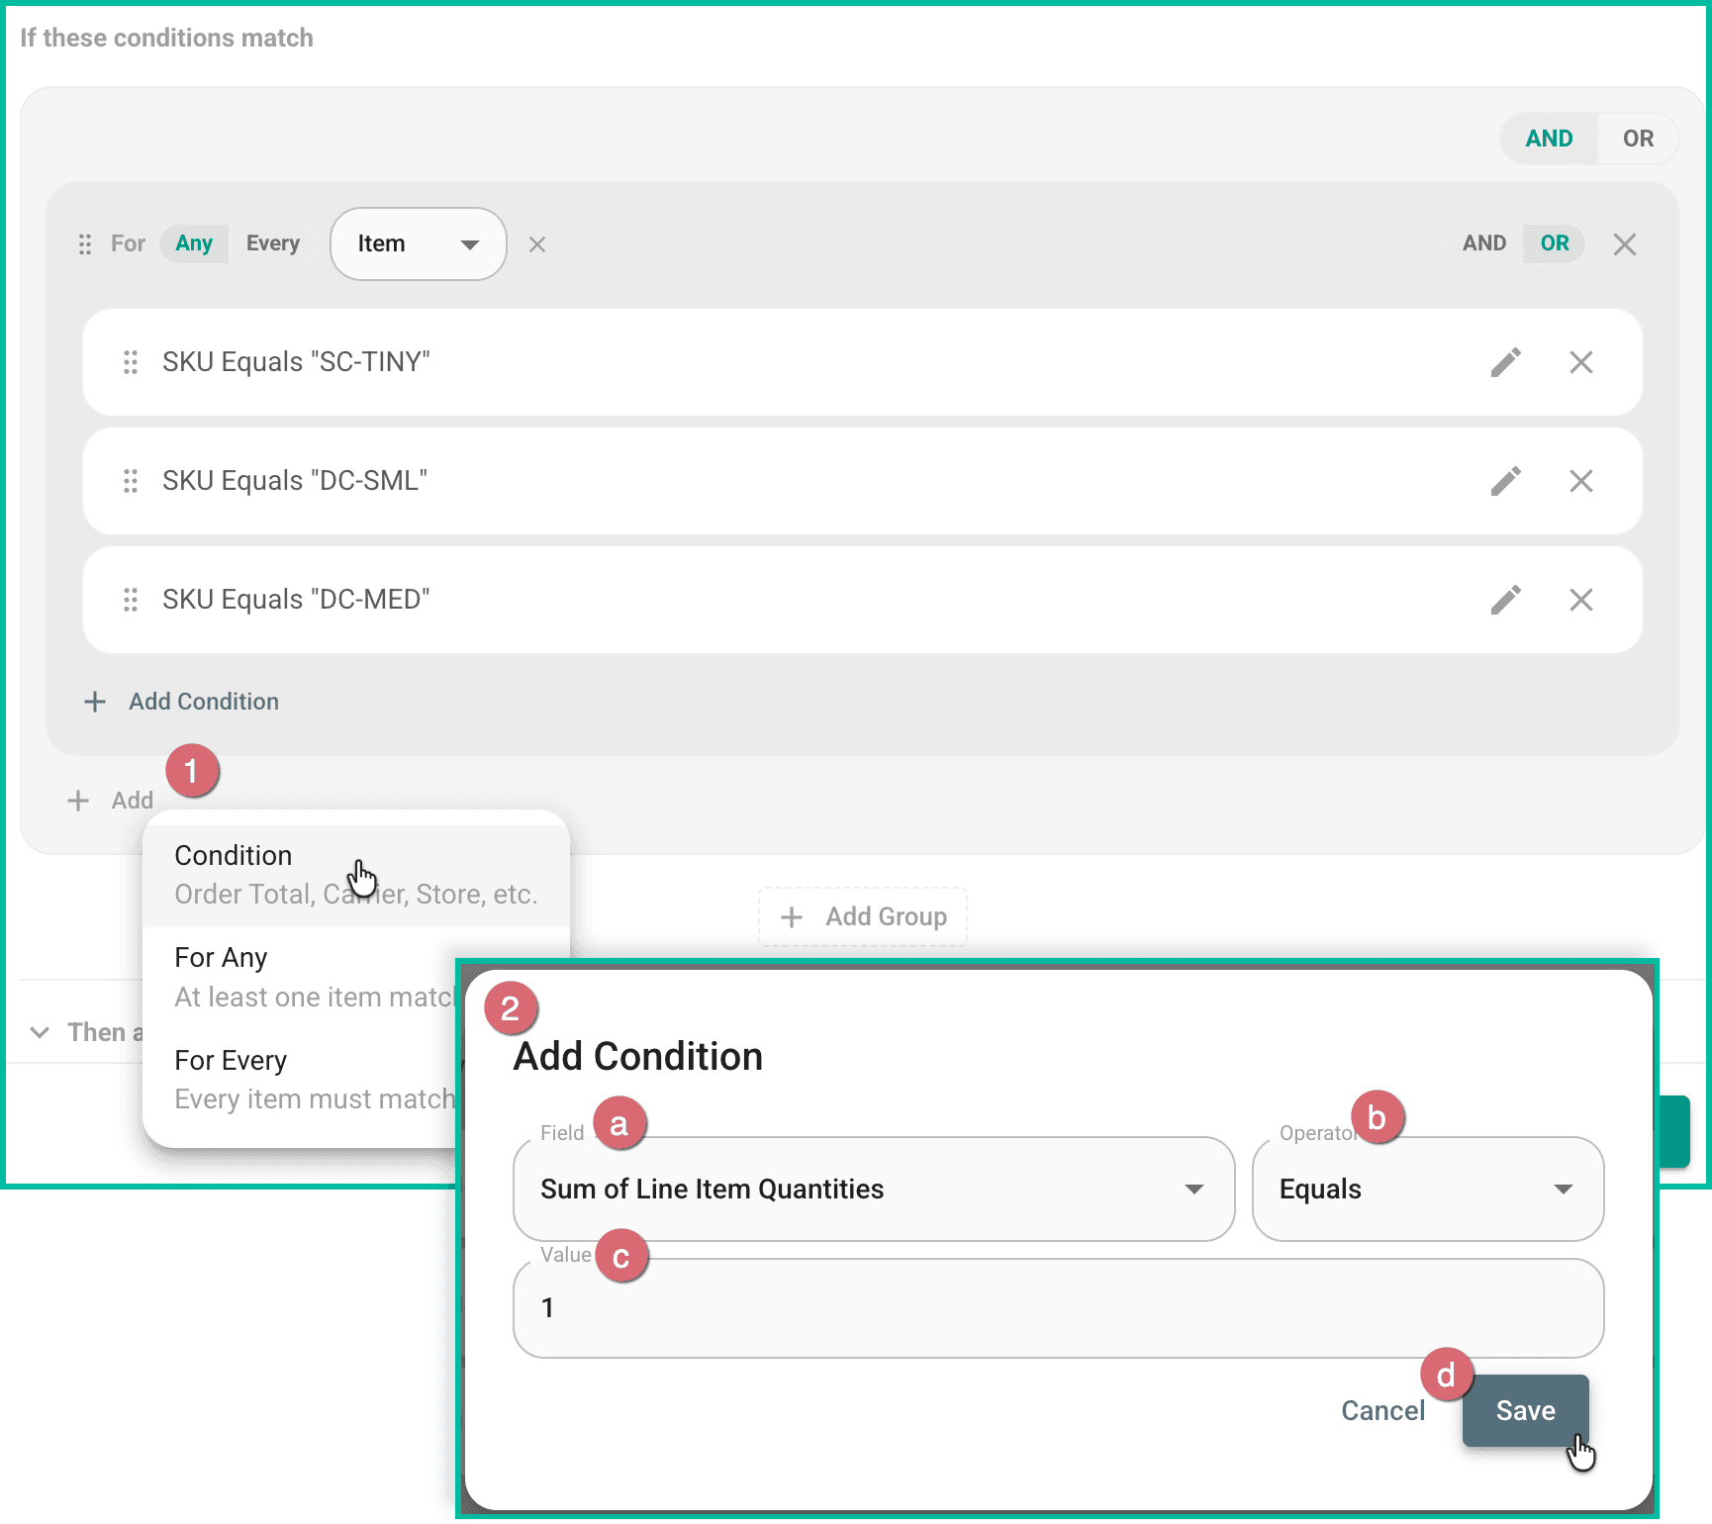Choose Condition from the Add menu
This screenshot has width=1712, height=1524.
click(x=356, y=875)
